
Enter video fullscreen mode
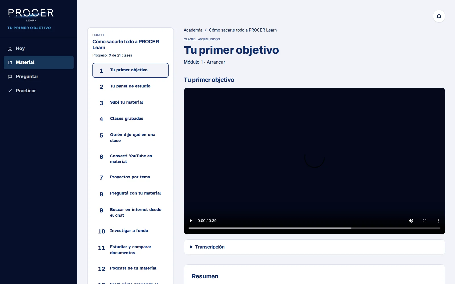click(425, 221)
